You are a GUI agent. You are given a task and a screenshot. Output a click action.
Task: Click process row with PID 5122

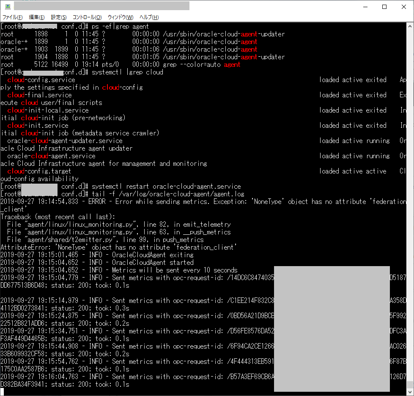coord(121,65)
